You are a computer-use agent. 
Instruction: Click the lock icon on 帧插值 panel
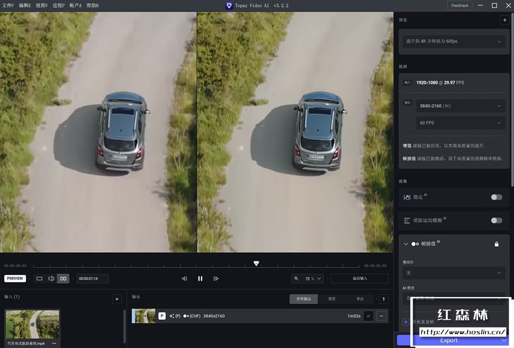(x=496, y=244)
